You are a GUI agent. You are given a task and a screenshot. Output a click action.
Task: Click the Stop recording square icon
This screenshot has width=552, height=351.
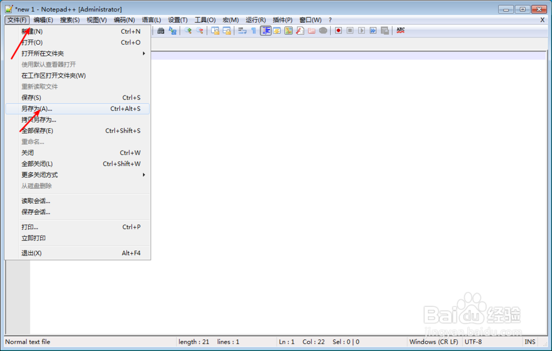click(350, 30)
